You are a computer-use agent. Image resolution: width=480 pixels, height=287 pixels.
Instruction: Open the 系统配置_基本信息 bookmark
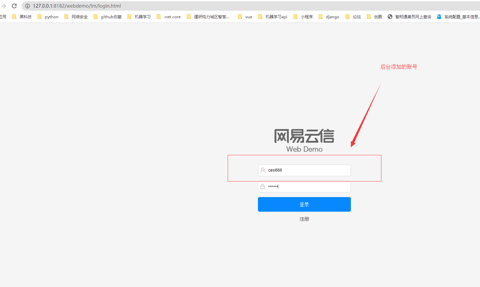[x=458, y=17]
